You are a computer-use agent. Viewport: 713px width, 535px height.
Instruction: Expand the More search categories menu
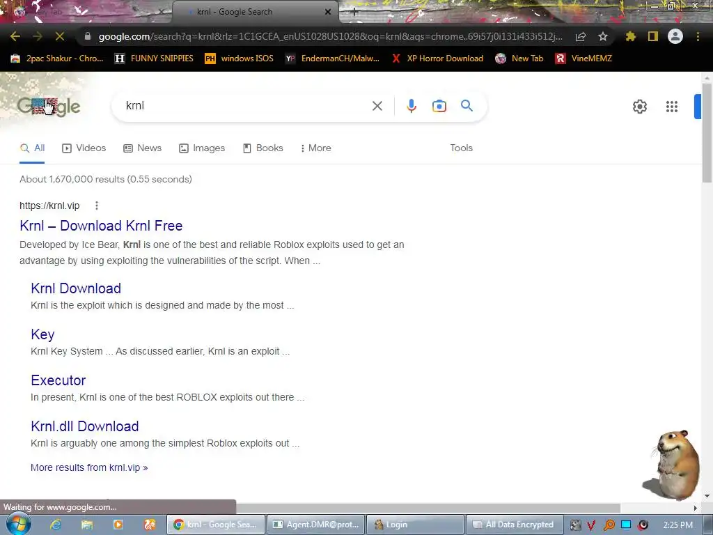[x=315, y=148]
